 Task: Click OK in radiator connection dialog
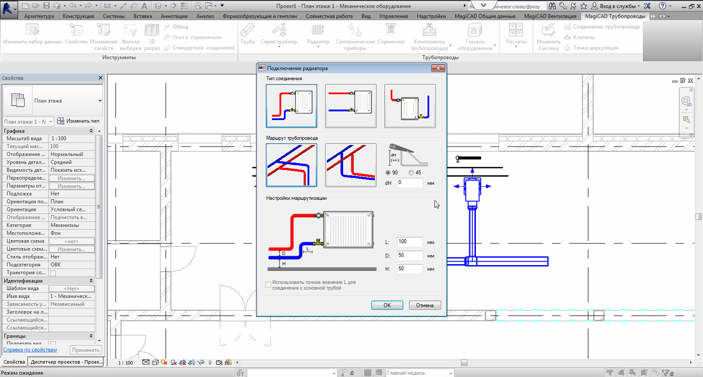(387, 305)
